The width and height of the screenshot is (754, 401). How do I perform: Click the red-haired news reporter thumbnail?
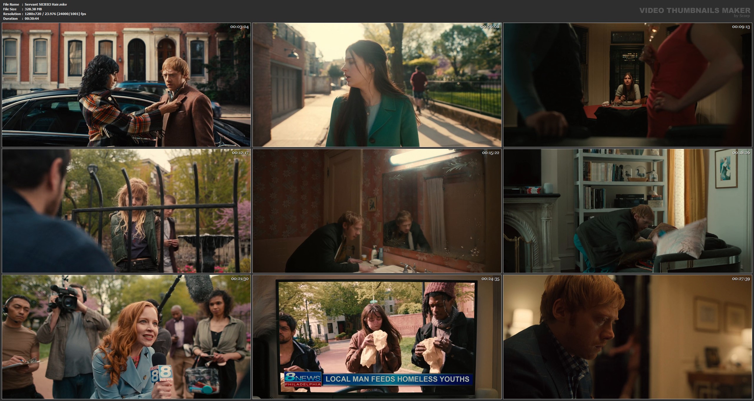(126, 337)
